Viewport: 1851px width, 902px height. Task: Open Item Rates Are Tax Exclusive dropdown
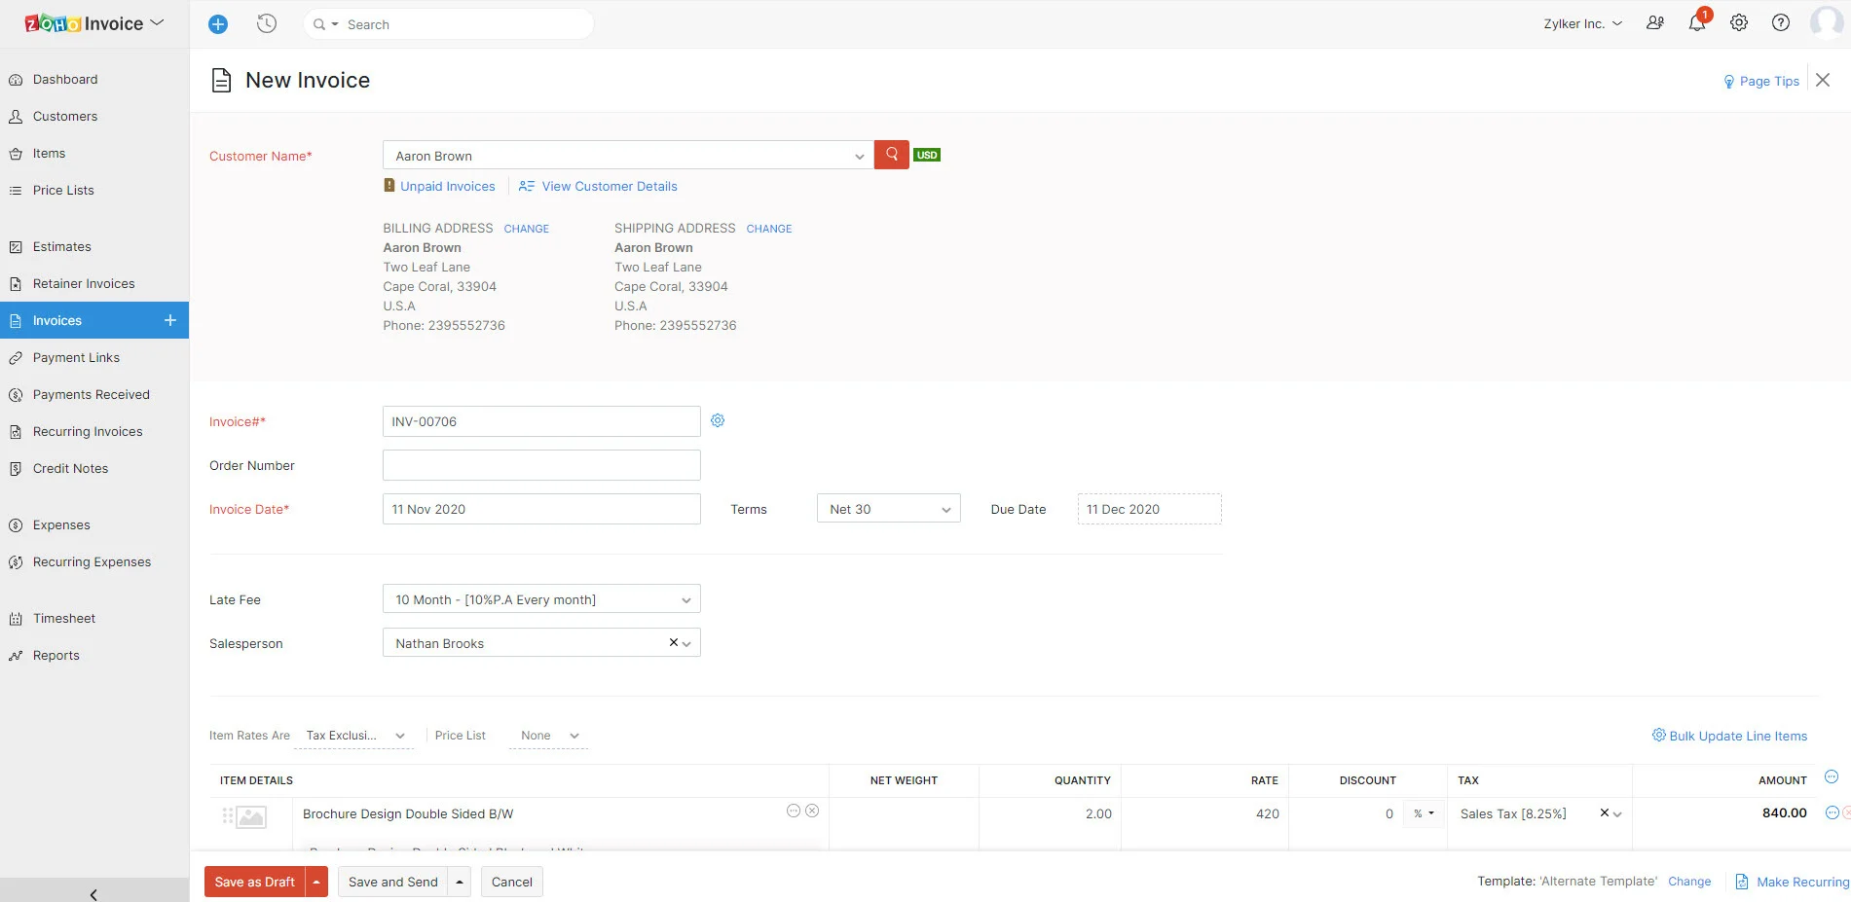[354, 736]
